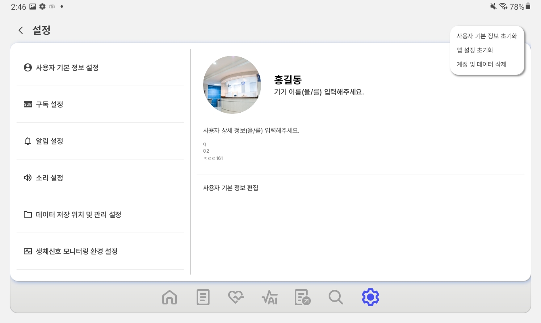
Task: Click the detail line ㅈㄹㄹ161
Action: click(x=213, y=158)
